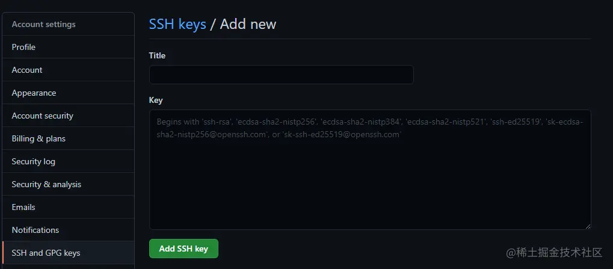Click the SSH keys breadcrumb link
This screenshot has height=269, width=613.
click(x=177, y=24)
